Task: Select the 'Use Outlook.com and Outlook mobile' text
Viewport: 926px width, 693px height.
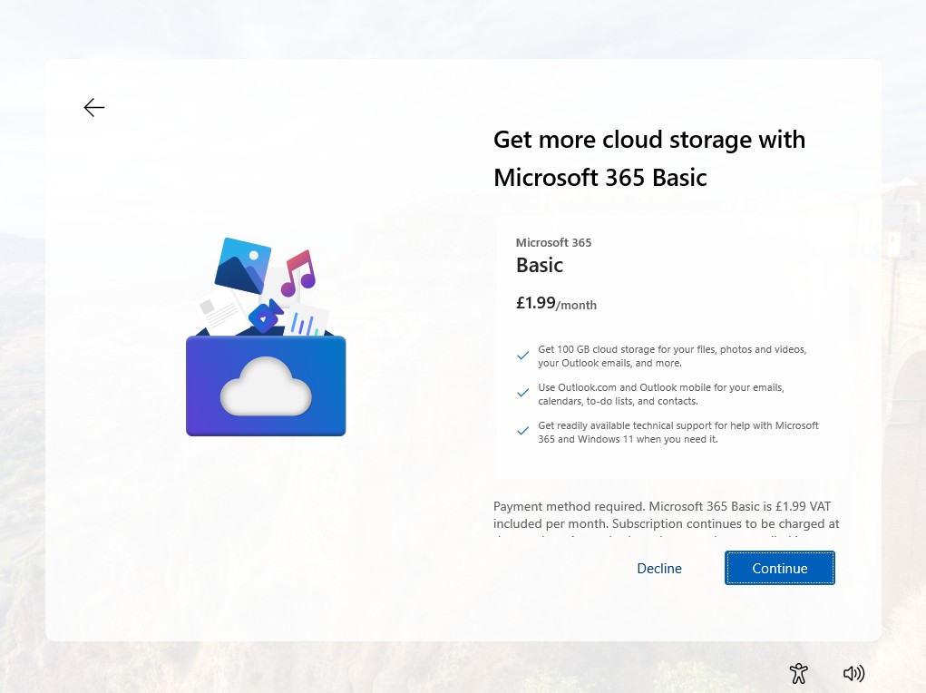Action: [661, 394]
